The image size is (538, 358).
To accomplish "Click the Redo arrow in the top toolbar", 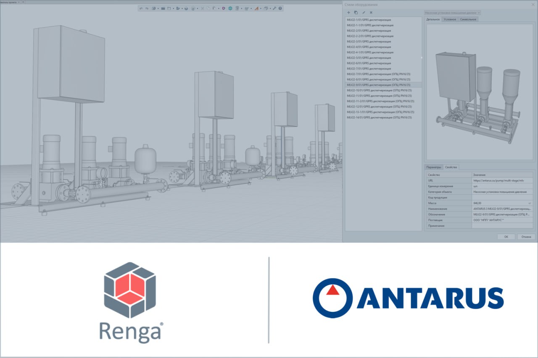I will (147, 8).
